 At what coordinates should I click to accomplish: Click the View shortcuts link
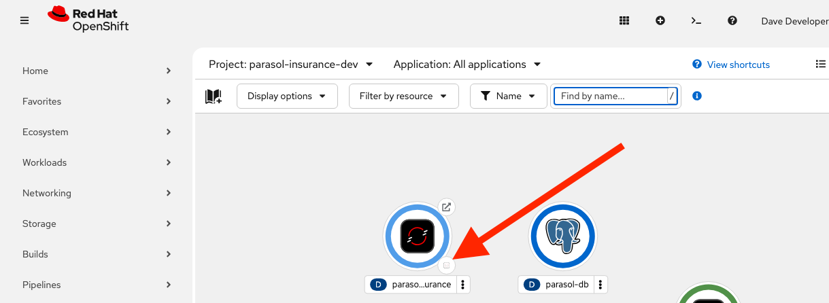tap(738, 65)
